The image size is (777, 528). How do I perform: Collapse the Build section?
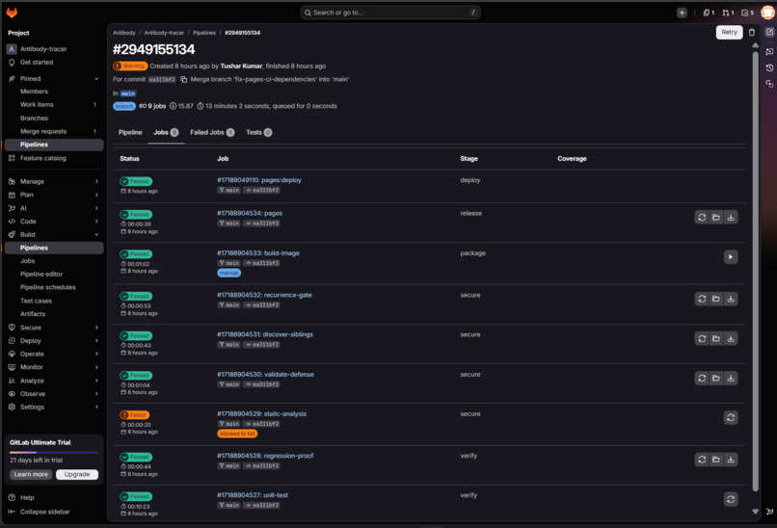(x=54, y=234)
